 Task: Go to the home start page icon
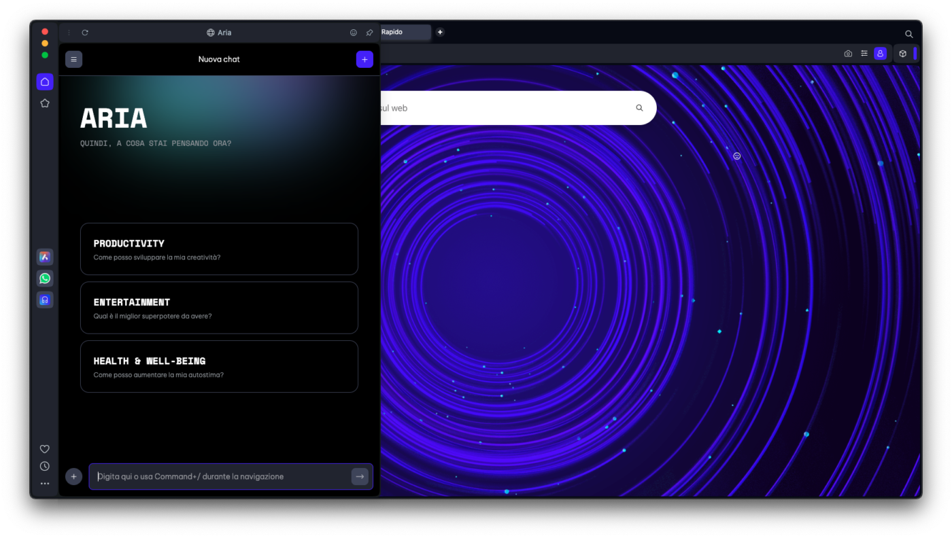(x=45, y=82)
